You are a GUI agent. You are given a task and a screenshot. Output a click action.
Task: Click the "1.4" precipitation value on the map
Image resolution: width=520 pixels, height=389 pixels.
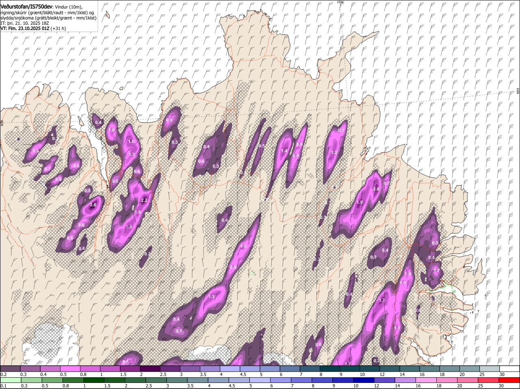284,151
